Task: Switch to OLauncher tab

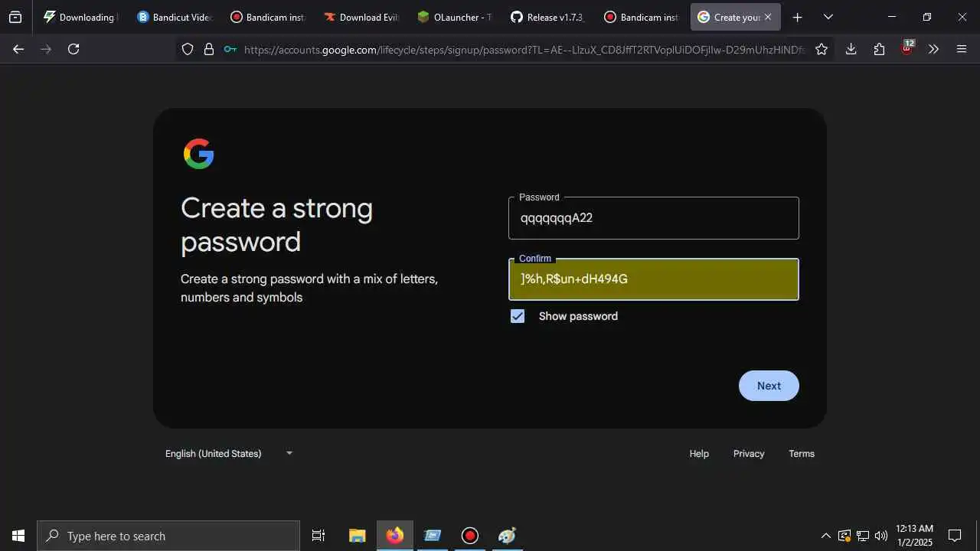Action: pyautogui.click(x=454, y=17)
